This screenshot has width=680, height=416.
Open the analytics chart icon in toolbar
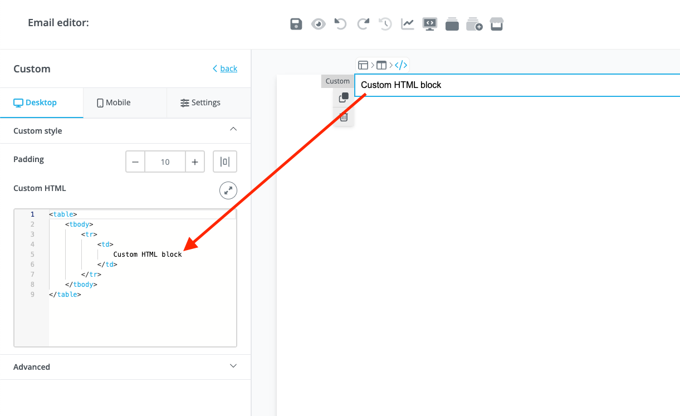point(407,24)
